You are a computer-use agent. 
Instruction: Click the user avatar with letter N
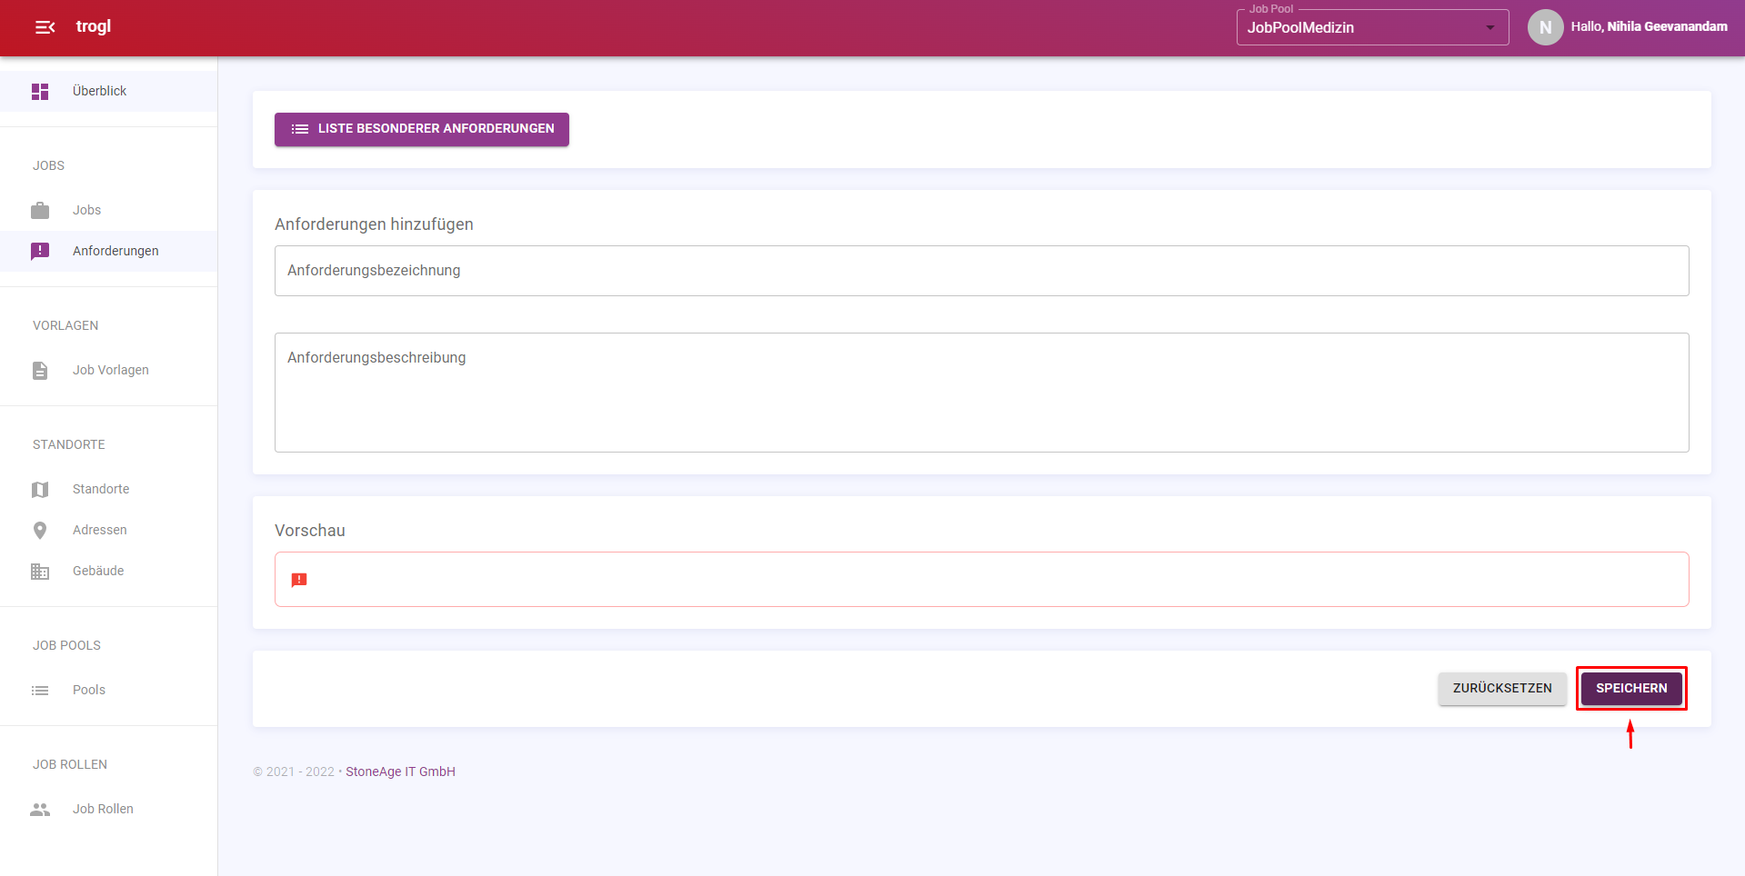click(1545, 27)
